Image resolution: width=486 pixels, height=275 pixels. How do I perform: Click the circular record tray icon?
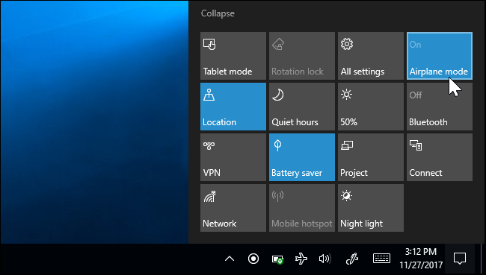(x=253, y=259)
